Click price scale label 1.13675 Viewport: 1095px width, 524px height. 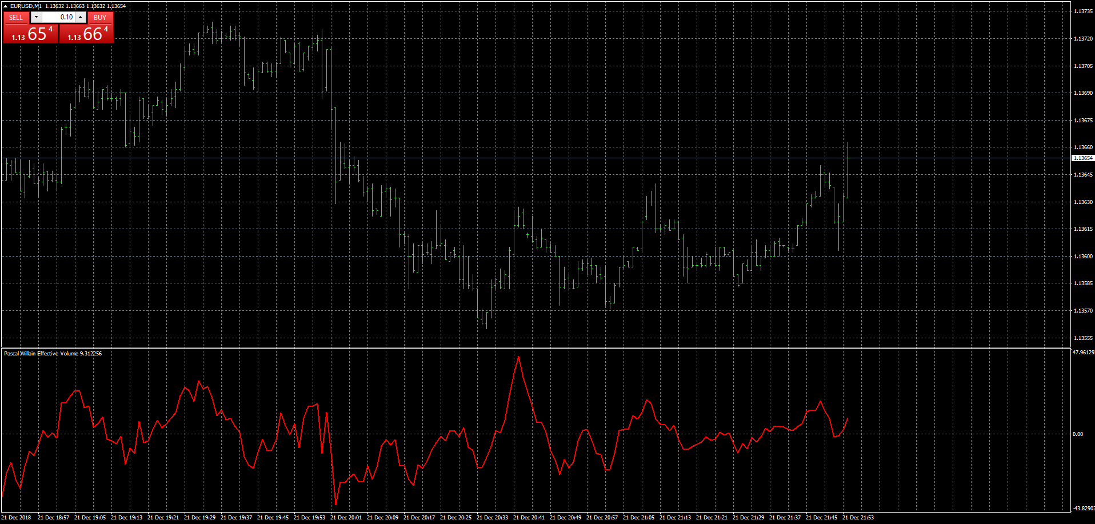1083,121
